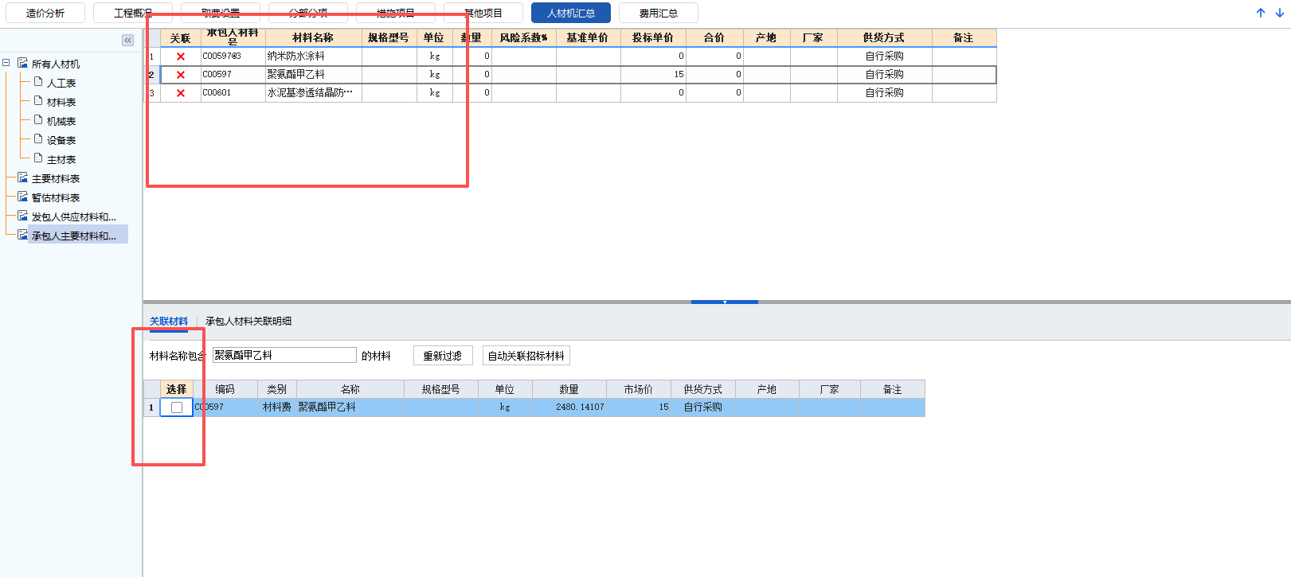Click the table icon beside 暂估材料表
This screenshot has height=577, width=1291.
[22, 197]
